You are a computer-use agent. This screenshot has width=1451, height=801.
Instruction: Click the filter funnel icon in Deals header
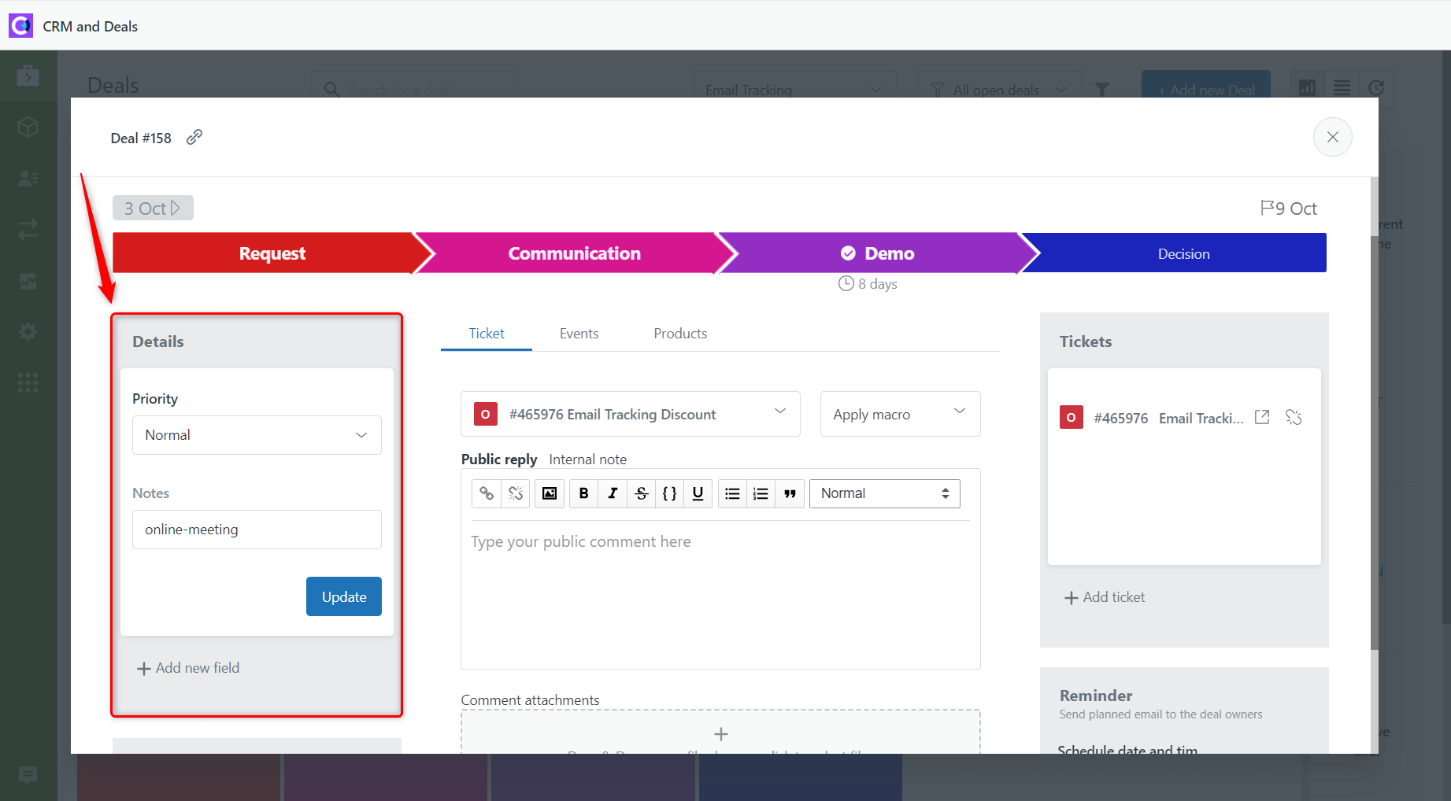(x=1102, y=89)
